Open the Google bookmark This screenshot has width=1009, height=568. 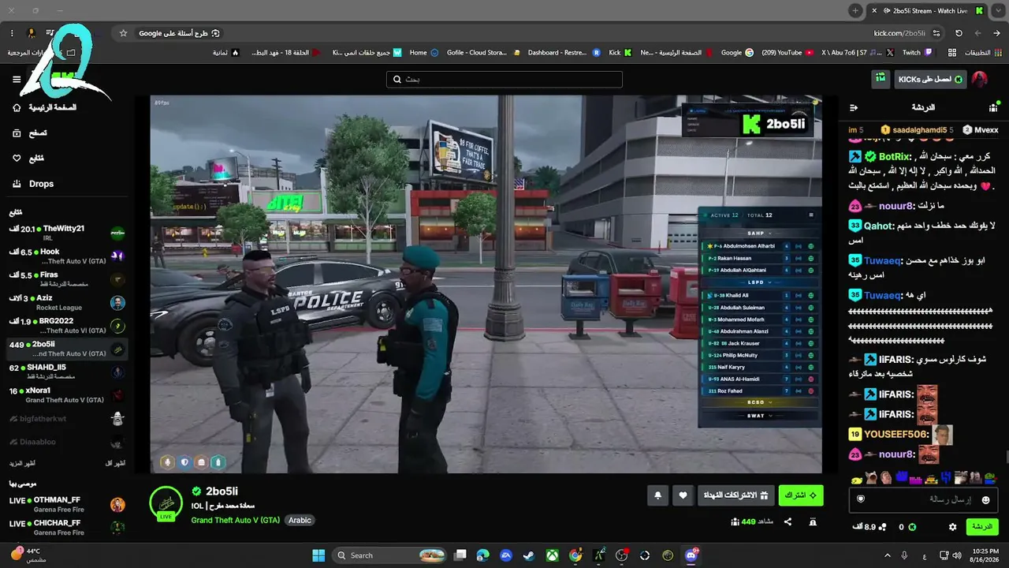[x=738, y=52]
